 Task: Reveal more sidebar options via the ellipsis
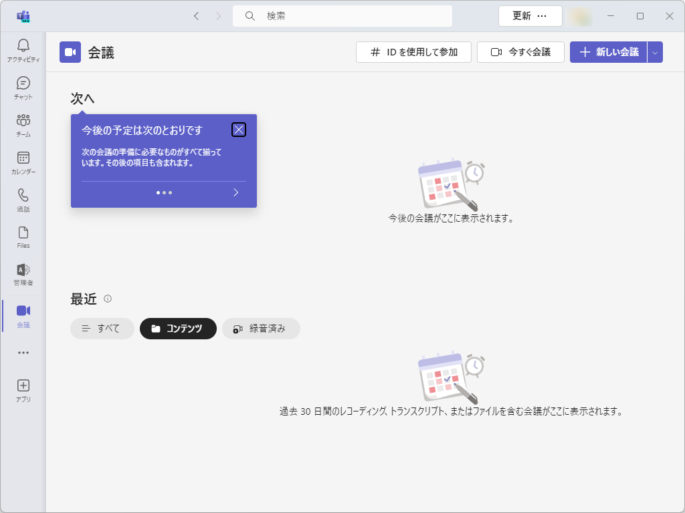tap(22, 353)
